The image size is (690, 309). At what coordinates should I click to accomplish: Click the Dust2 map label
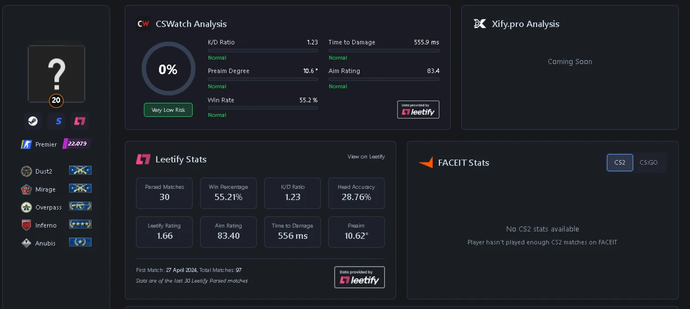tap(44, 171)
